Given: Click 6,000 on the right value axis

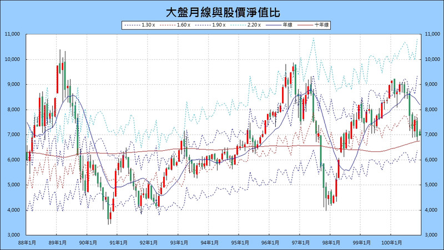Looking at the screenshot, I should click(x=432, y=160).
